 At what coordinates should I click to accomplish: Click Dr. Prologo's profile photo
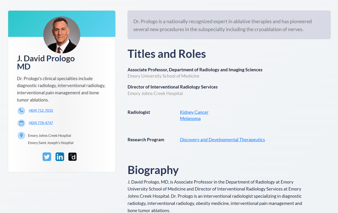pos(62,35)
